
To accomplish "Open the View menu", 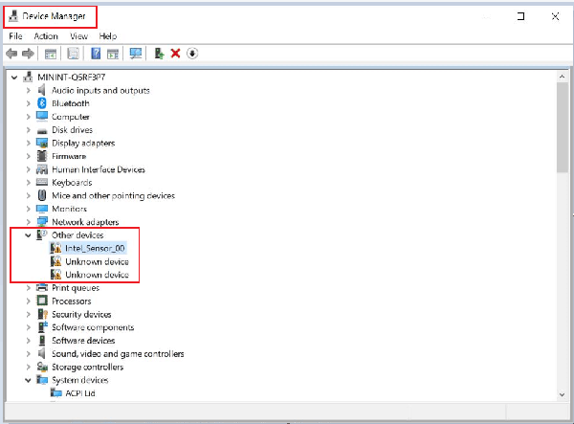I will pos(78,35).
